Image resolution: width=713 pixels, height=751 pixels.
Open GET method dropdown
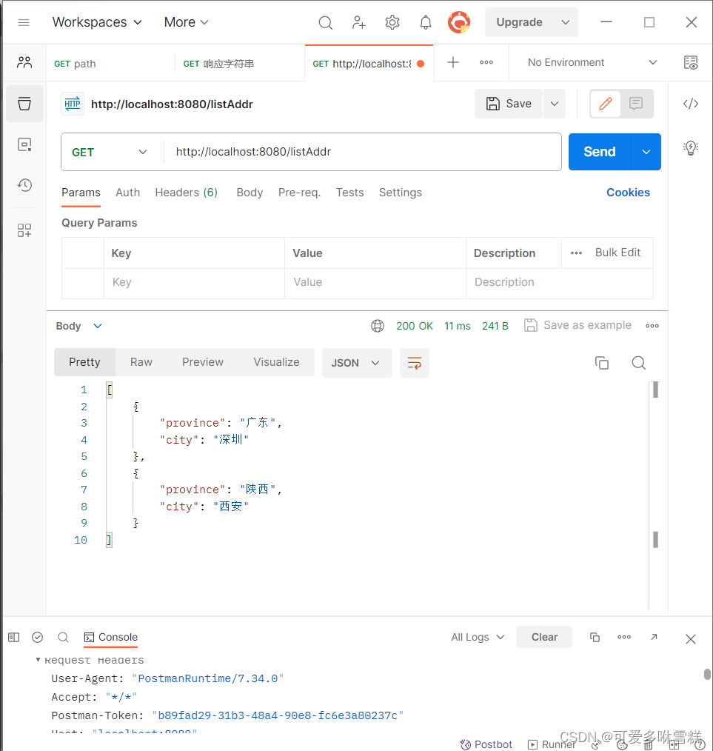pyautogui.click(x=109, y=153)
